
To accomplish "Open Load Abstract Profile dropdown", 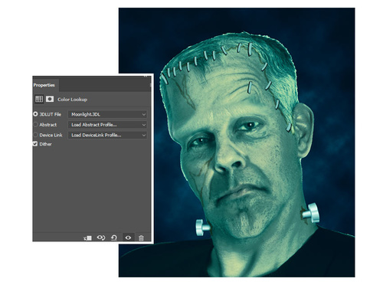I will [x=107, y=125].
